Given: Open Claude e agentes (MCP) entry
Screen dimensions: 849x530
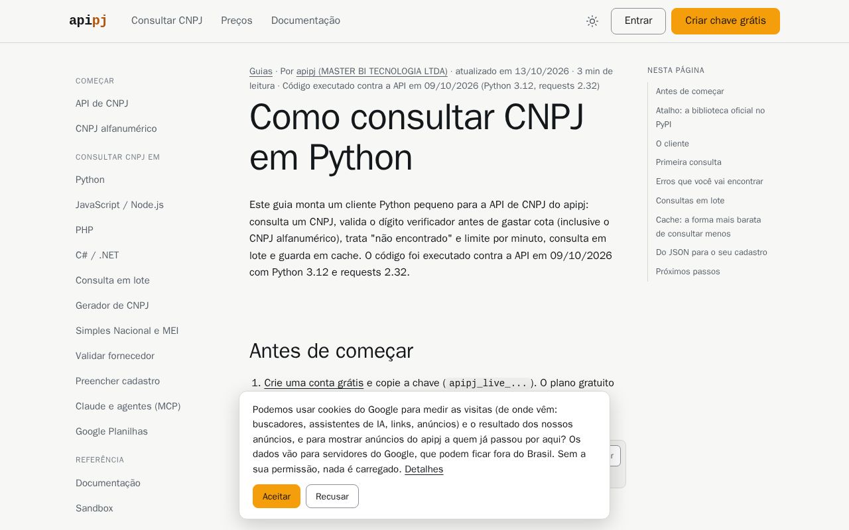Looking at the screenshot, I should click(128, 406).
